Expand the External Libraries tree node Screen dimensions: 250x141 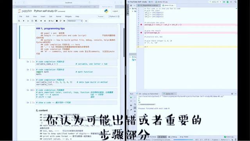tap(130, 57)
